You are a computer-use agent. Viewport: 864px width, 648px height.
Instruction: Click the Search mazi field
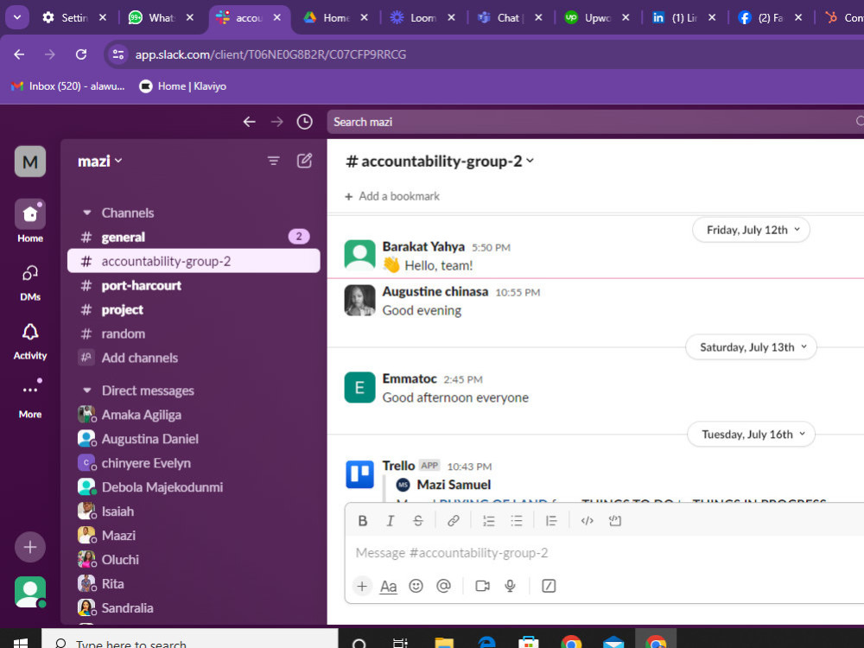[x=595, y=122]
